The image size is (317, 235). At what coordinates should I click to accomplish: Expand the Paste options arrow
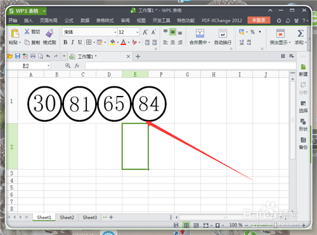(20, 43)
